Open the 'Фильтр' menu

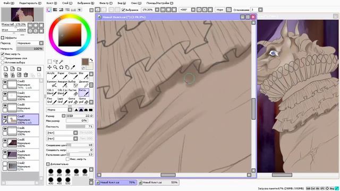[106, 3]
